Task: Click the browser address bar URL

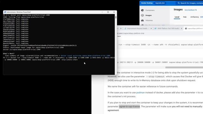Action: [x=130, y=33]
